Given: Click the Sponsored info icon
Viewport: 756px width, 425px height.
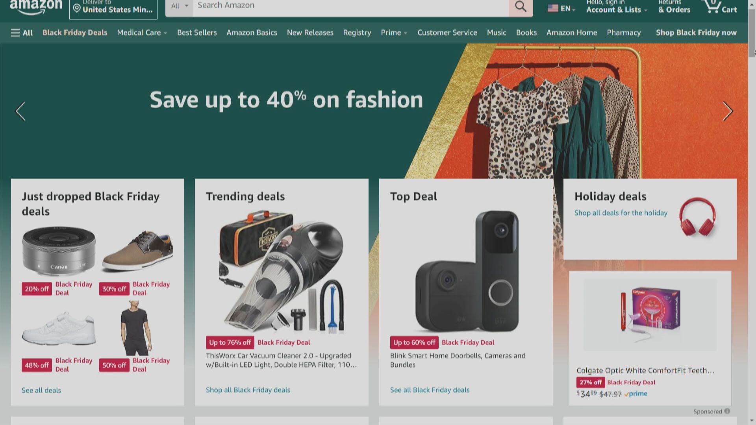Looking at the screenshot, I should 727,411.
